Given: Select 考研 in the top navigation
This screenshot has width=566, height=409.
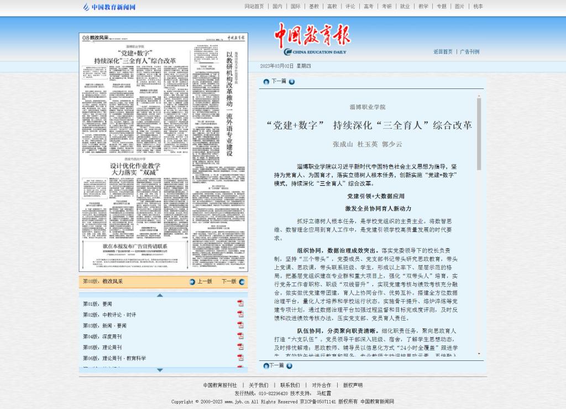Looking at the screenshot, I should point(386,7).
